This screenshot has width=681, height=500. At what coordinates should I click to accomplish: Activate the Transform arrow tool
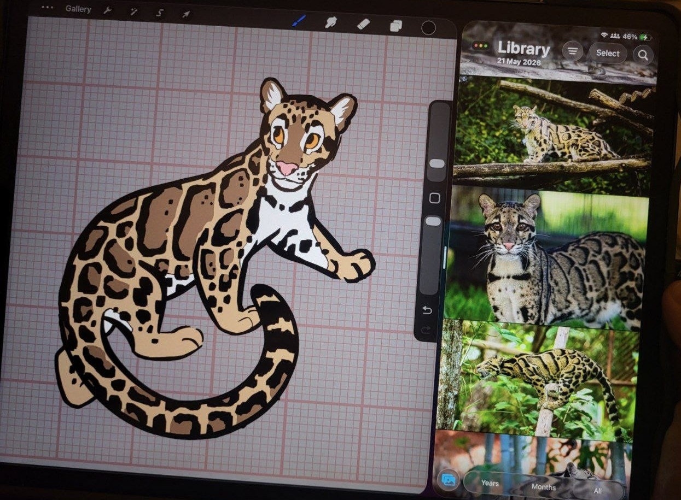186,14
